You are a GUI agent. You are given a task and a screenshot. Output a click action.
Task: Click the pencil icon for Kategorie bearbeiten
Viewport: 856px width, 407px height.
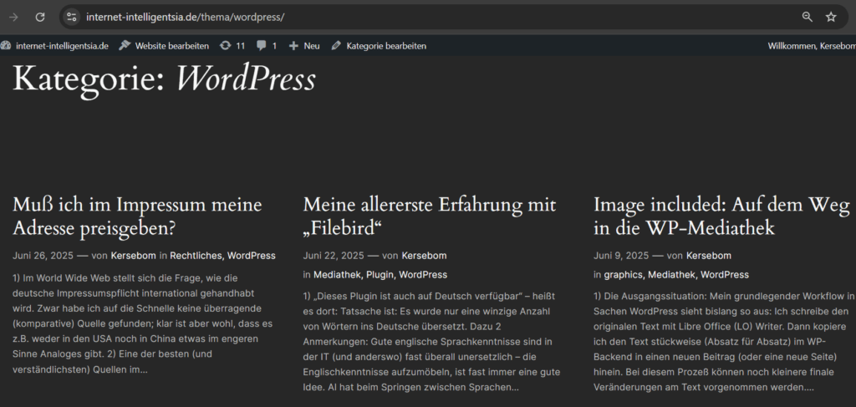coord(336,46)
